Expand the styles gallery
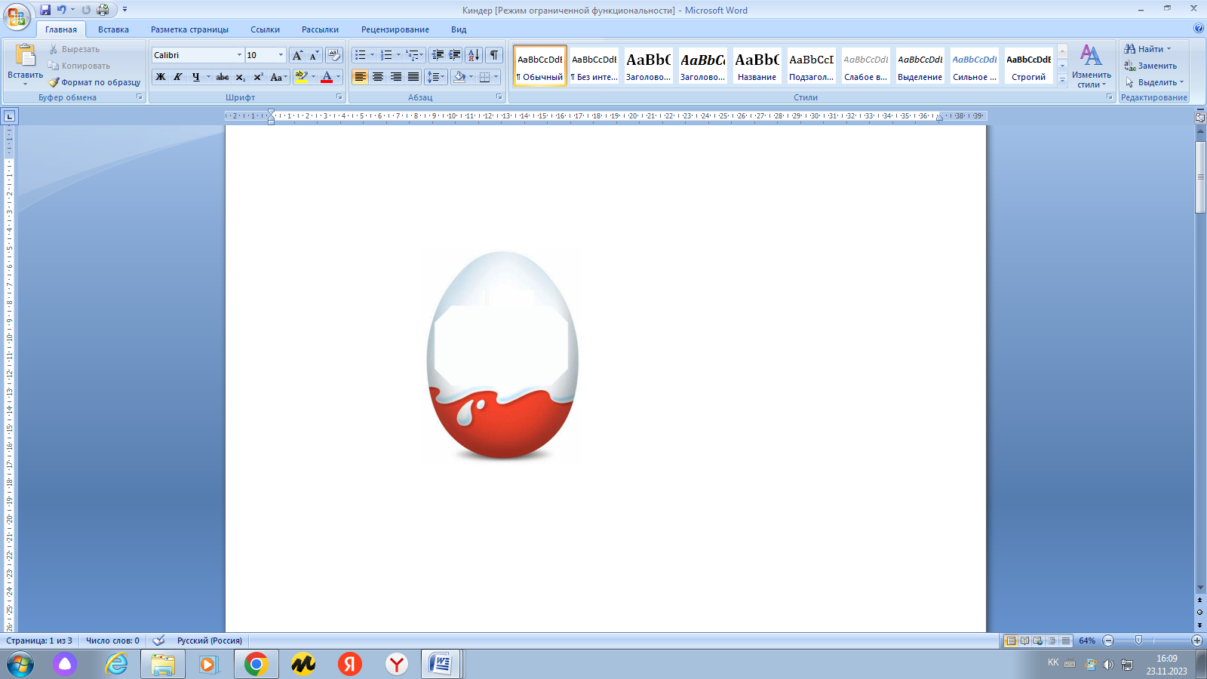The height and width of the screenshot is (679, 1207). (x=1062, y=80)
